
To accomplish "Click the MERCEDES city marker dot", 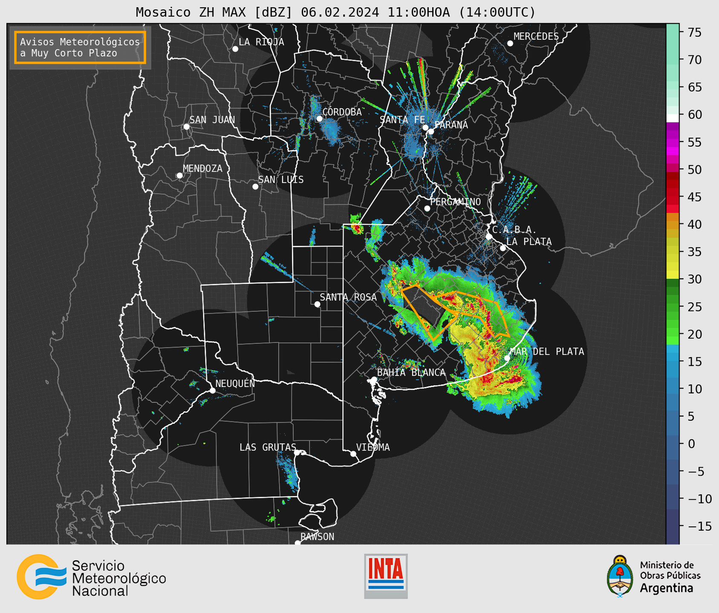I will [510, 43].
